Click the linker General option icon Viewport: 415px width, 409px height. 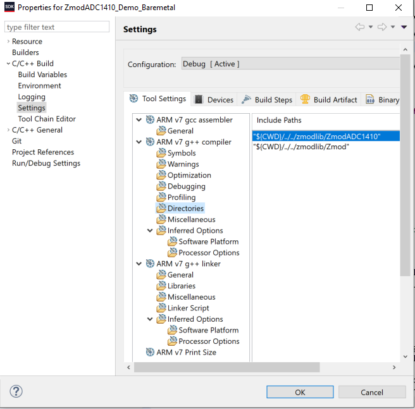tap(161, 275)
